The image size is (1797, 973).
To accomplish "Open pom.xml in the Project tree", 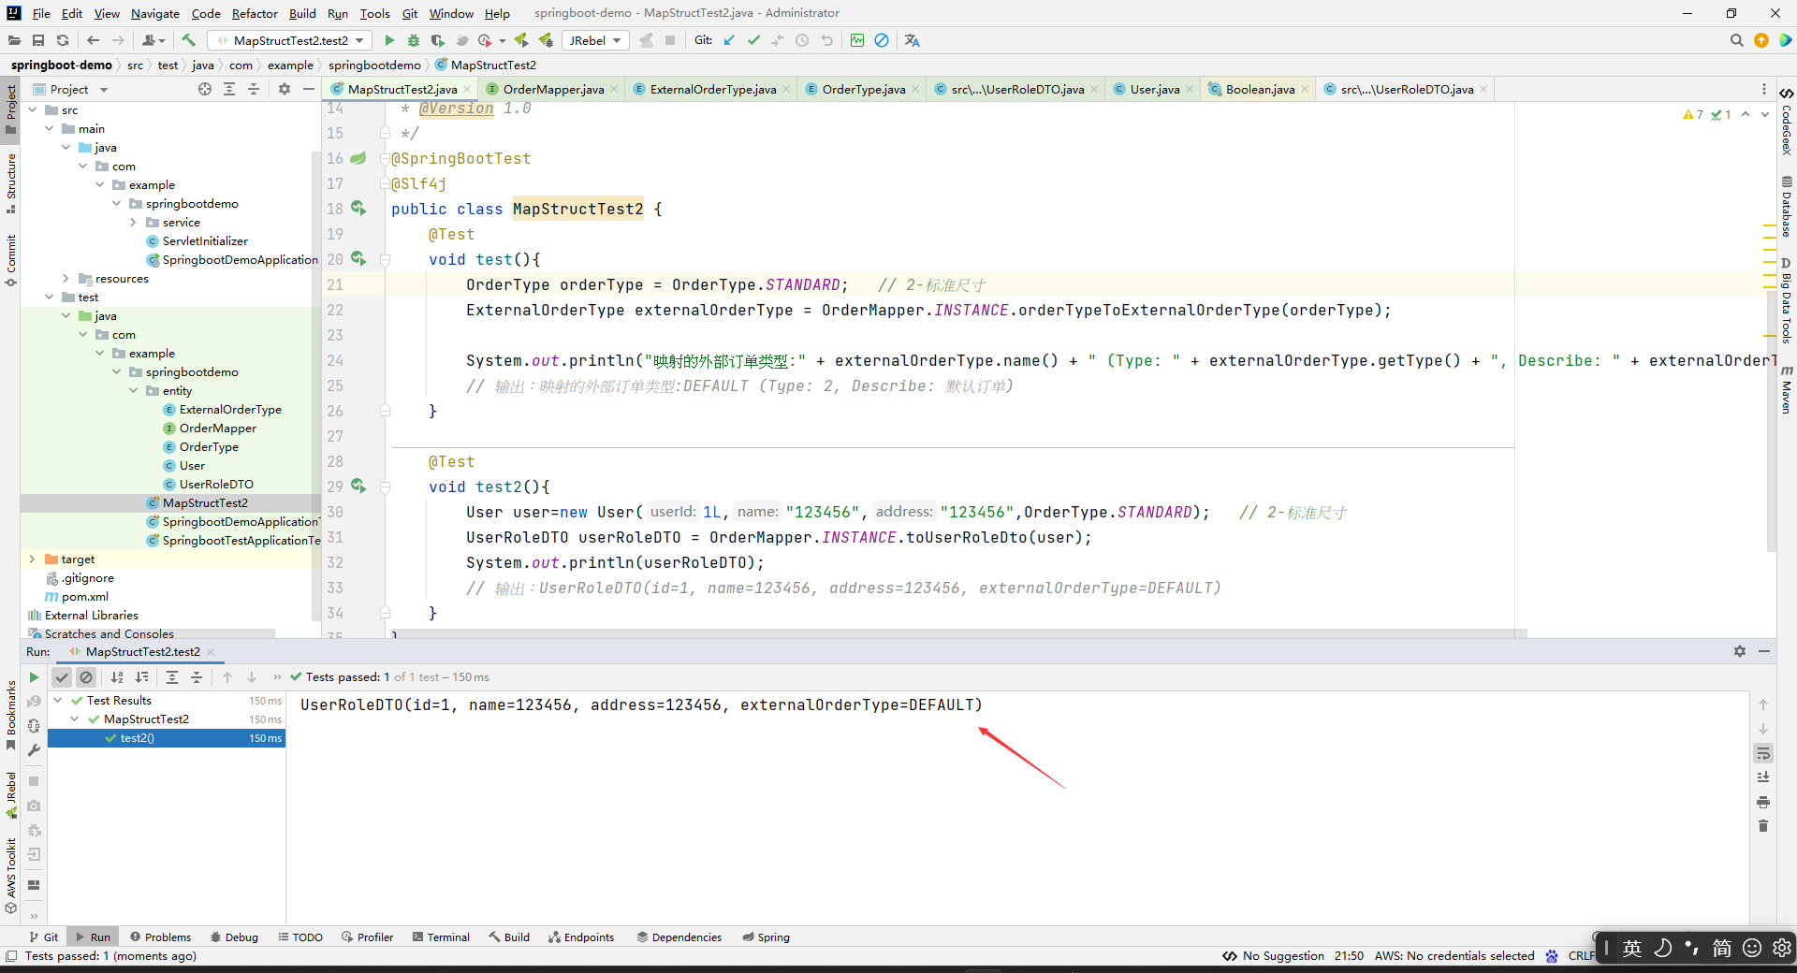I will click(85, 596).
